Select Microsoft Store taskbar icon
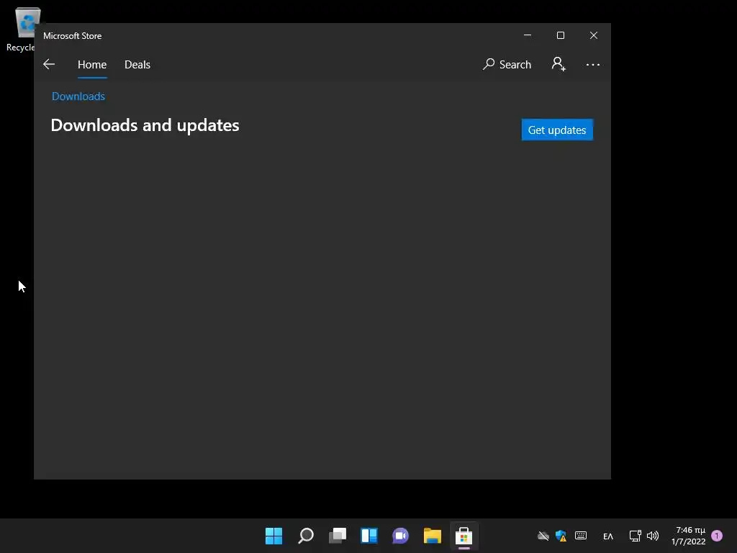The height and width of the screenshot is (553, 737). (464, 536)
